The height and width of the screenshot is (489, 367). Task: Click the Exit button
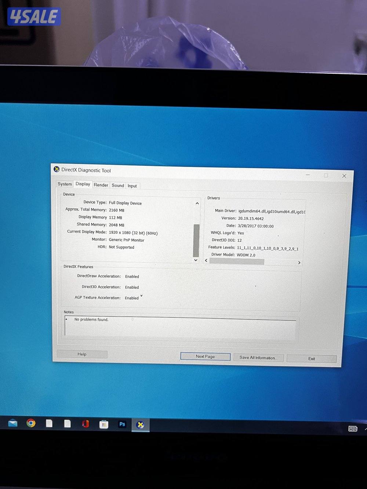tap(311, 358)
